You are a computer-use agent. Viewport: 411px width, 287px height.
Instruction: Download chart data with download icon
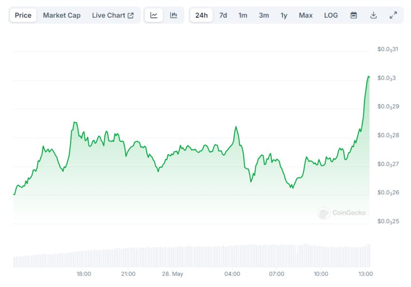[373, 15]
